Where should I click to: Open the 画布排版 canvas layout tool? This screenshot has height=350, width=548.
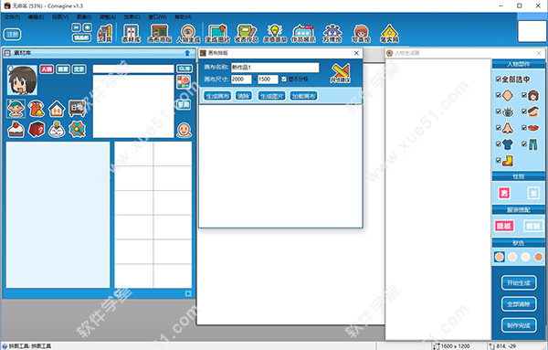160,34
